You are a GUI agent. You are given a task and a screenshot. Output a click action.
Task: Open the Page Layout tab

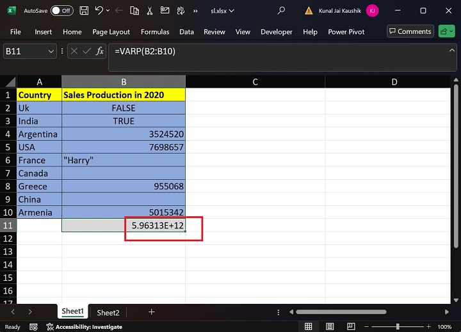tap(111, 32)
